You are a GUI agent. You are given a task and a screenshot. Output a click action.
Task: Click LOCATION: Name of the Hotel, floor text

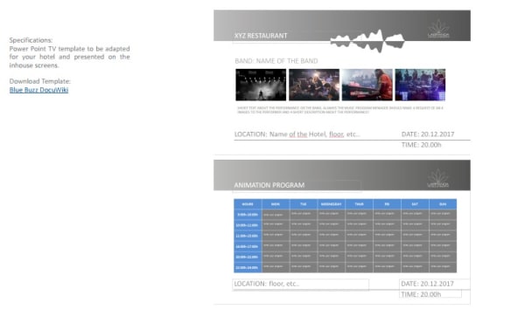(x=297, y=134)
